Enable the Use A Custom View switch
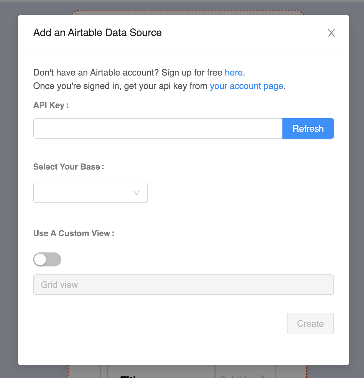The image size is (364, 378). (47, 259)
